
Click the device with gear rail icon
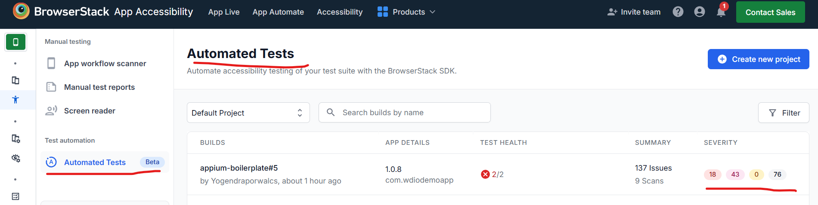tap(15, 138)
